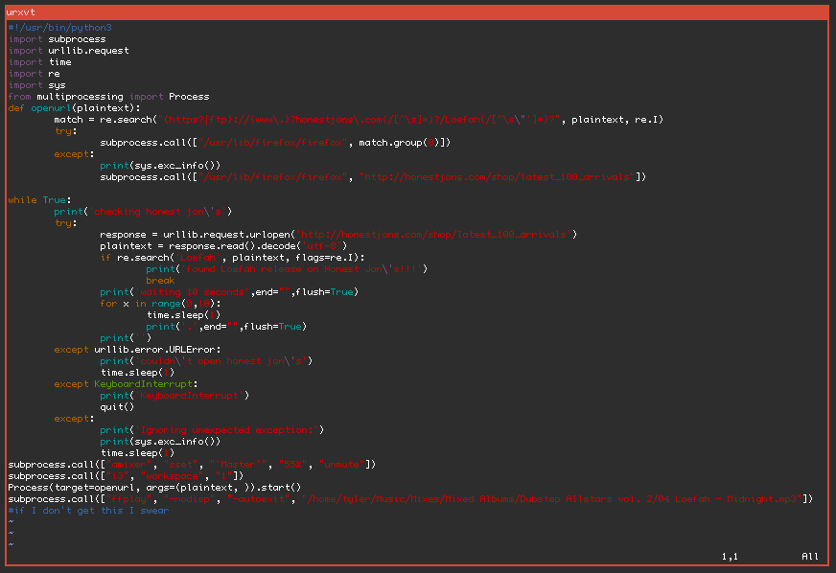Click 'time.sleep(1)' inside for loop
Image resolution: width=836 pixels, height=573 pixels.
point(183,315)
